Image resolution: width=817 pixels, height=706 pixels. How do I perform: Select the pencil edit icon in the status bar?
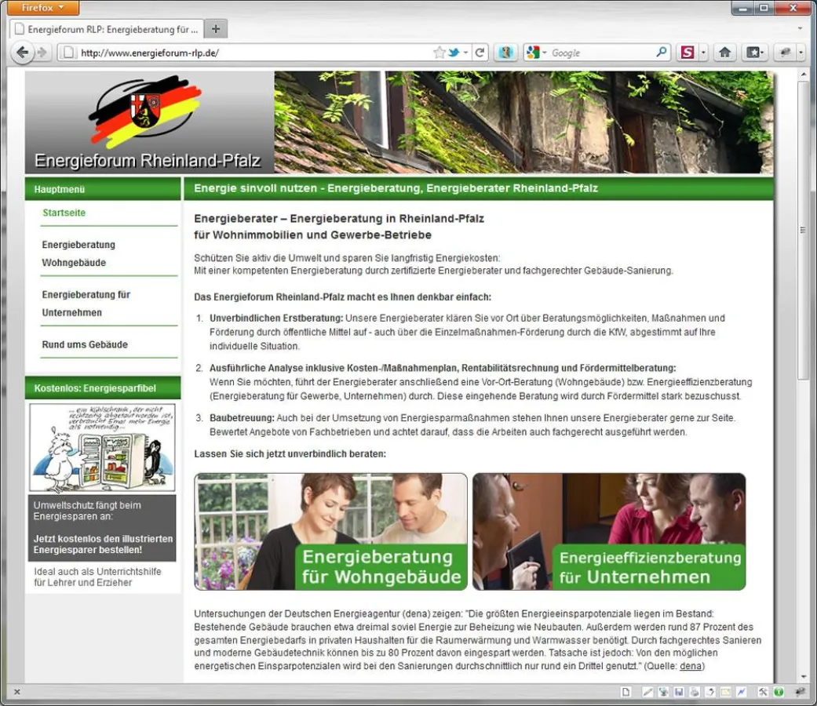click(x=647, y=693)
